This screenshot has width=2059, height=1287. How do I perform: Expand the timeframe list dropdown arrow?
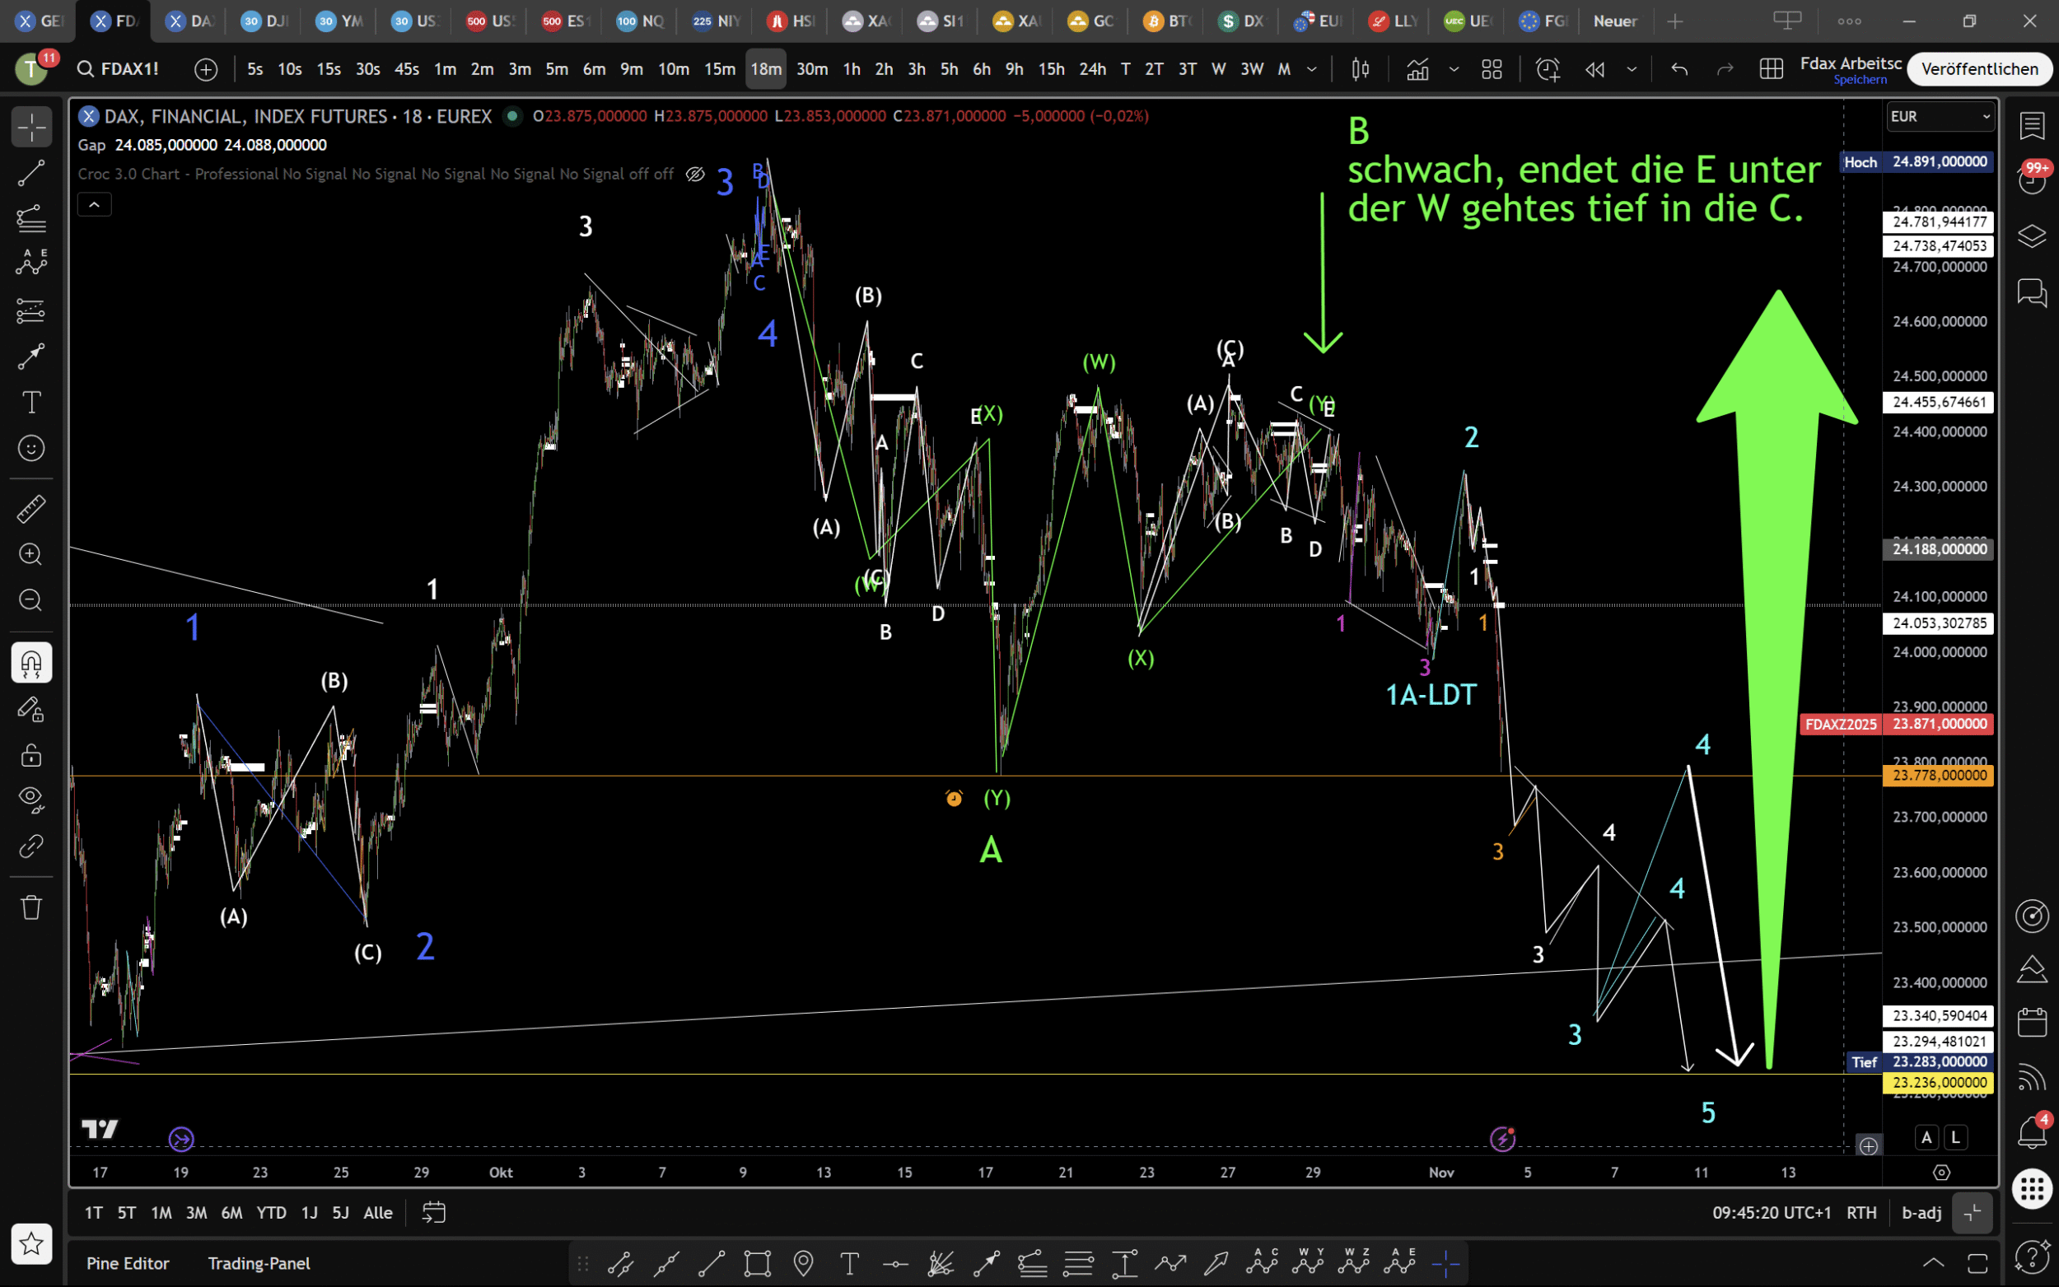[x=1312, y=69]
